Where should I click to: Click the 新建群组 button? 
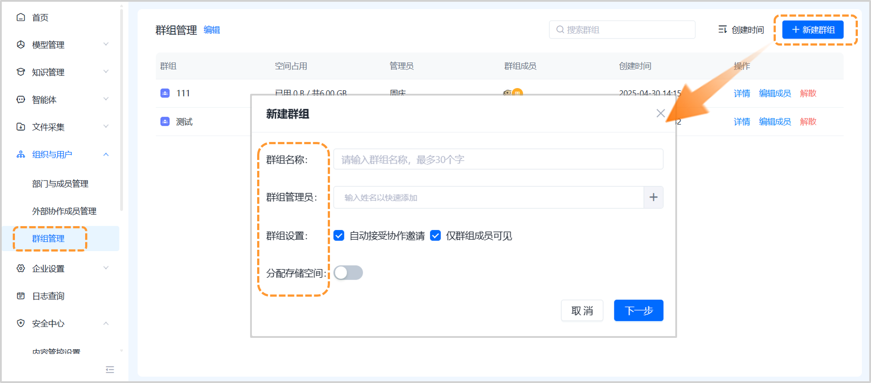click(813, 30)
